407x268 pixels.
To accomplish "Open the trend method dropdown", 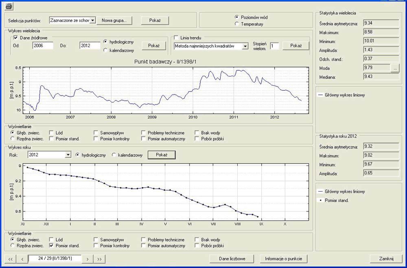I will click(245, 46).
